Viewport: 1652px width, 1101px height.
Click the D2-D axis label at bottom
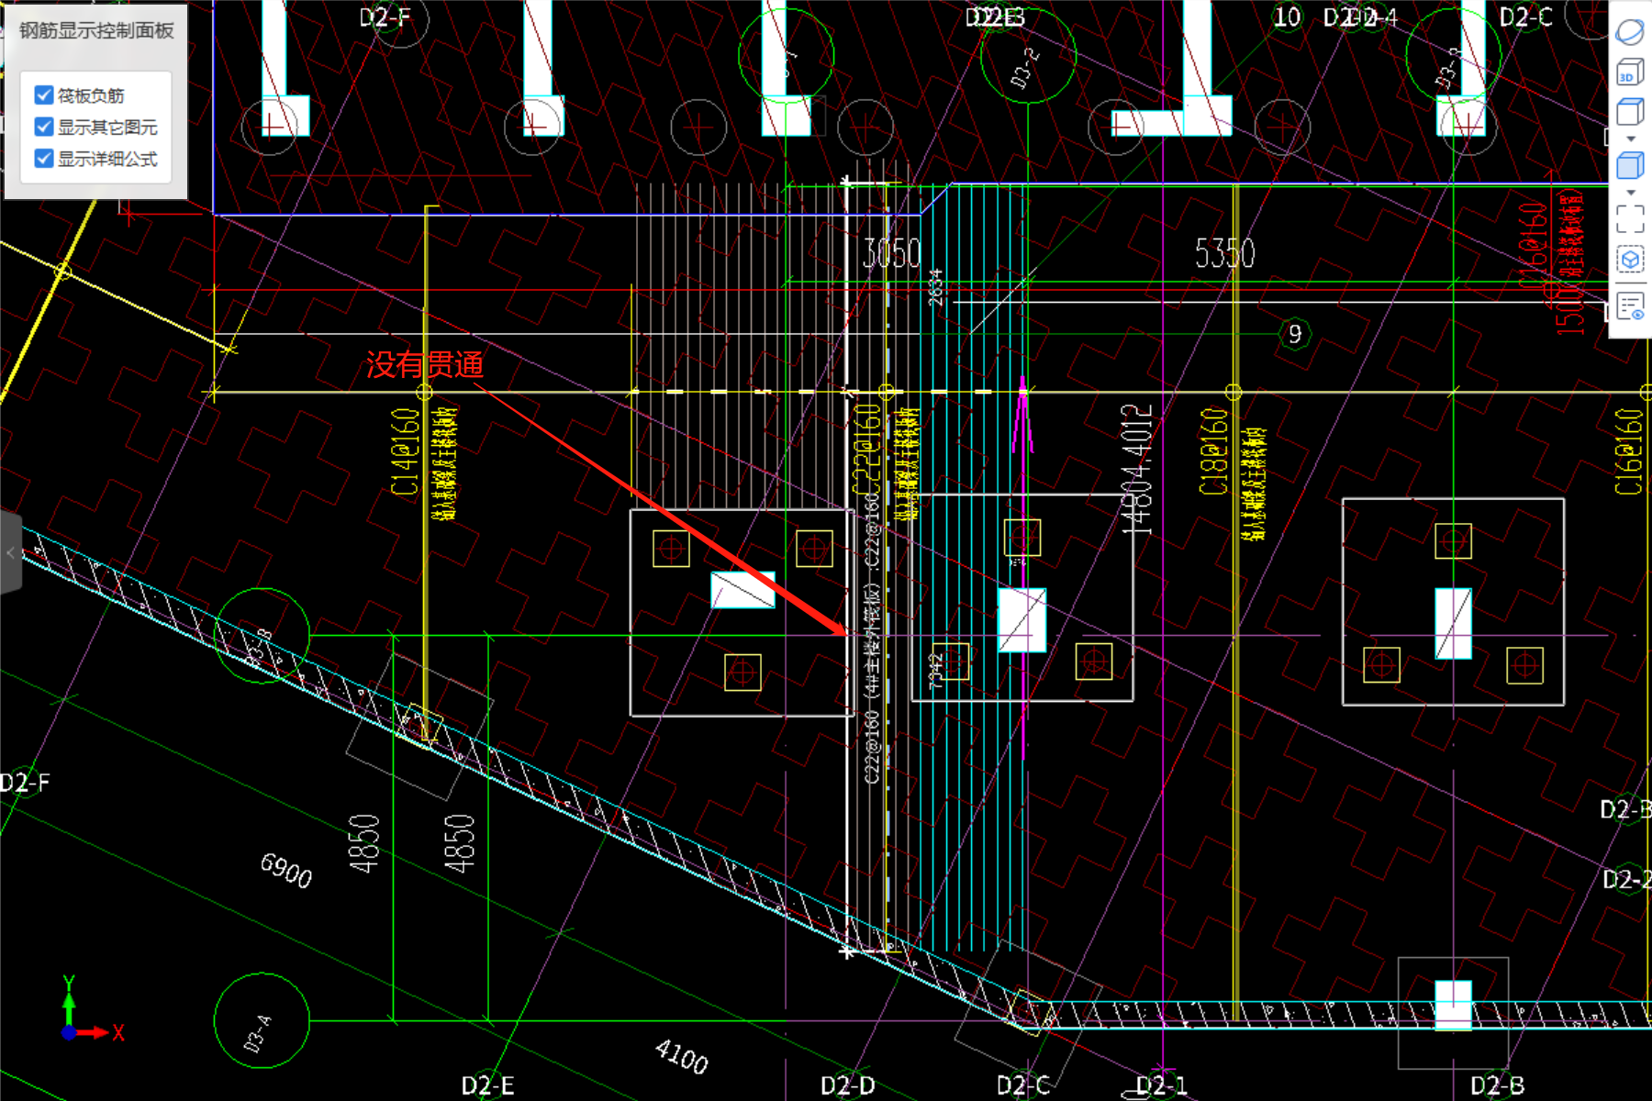(848, 1085)
